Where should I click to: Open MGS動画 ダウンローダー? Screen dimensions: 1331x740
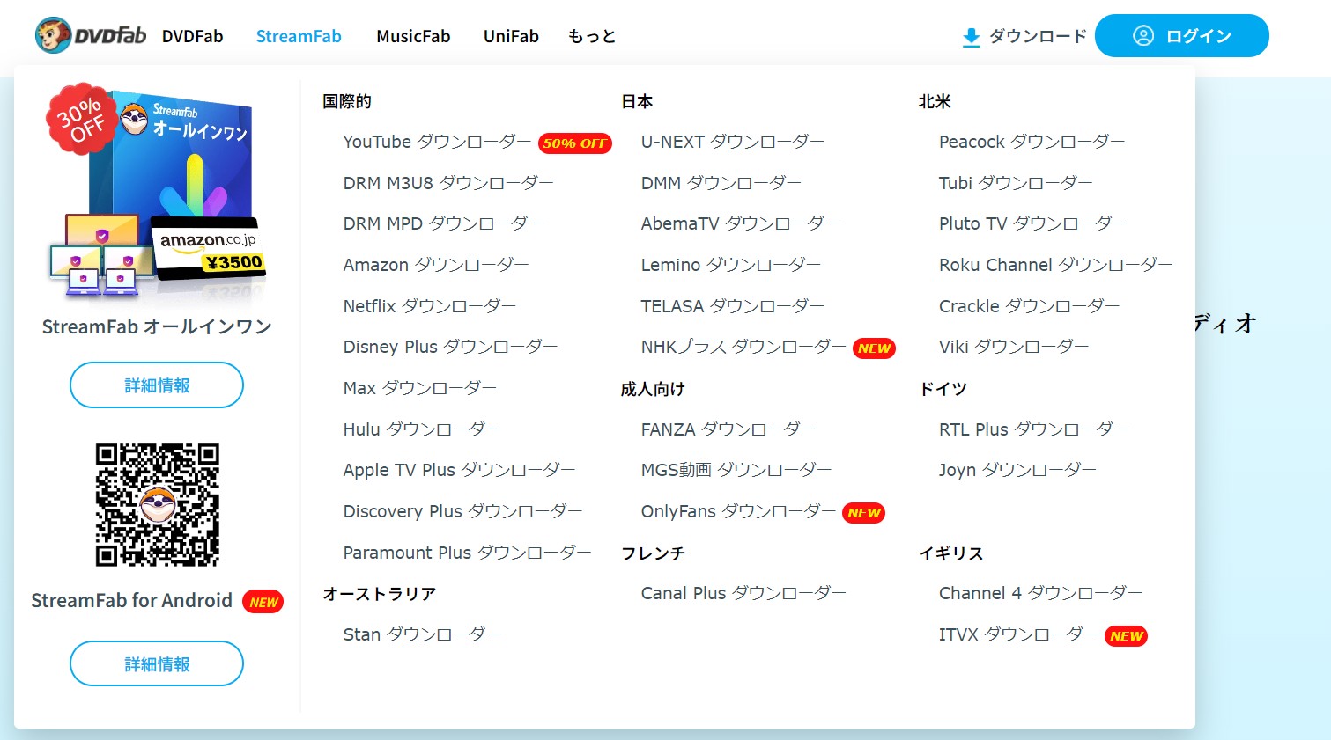coord(736,470)
